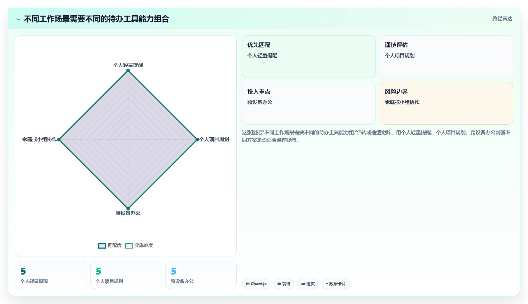The width and height of the screenshot is (528, 304).
Task: Click the radar point at 个人轻量提醒
Action: pos(128,70)
